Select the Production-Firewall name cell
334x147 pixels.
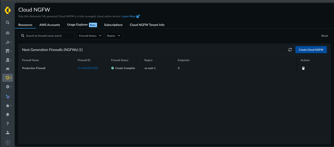tap(34, 68)
